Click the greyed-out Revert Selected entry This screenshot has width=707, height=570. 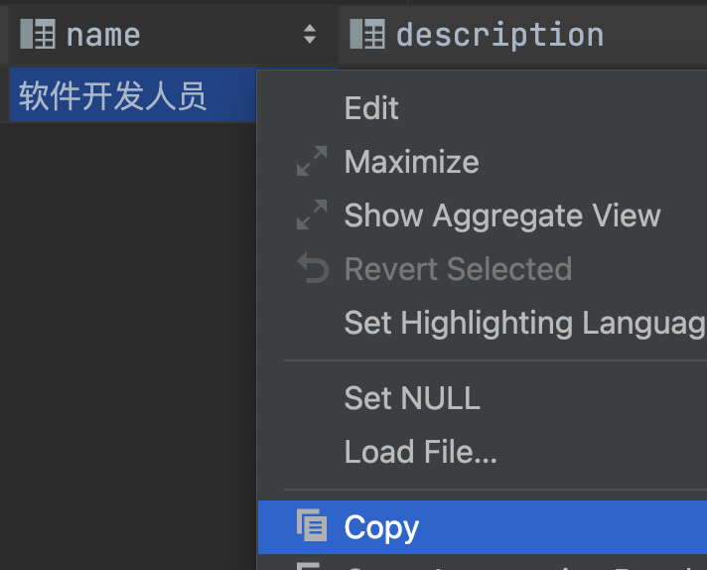(458, 269)
